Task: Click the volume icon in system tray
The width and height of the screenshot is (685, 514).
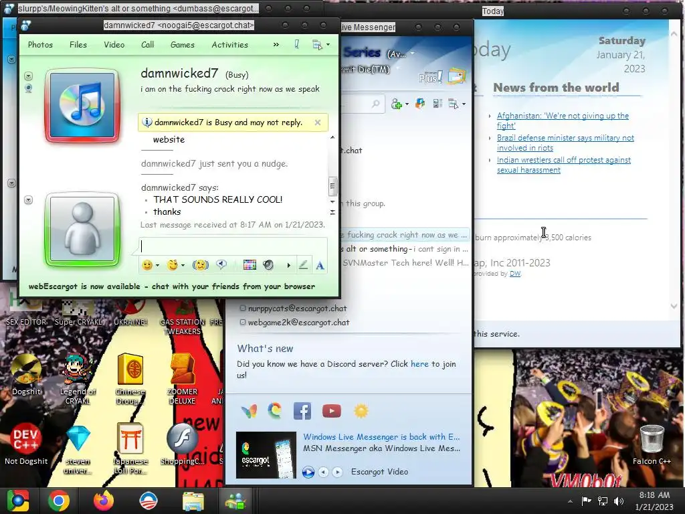Action: point(619,501)
